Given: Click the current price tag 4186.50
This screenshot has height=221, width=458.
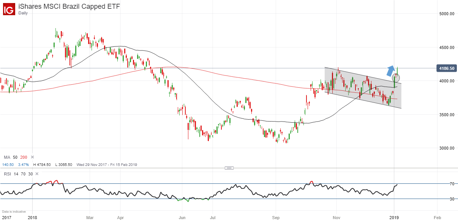Looking at the screenshot, I should 446,68.
